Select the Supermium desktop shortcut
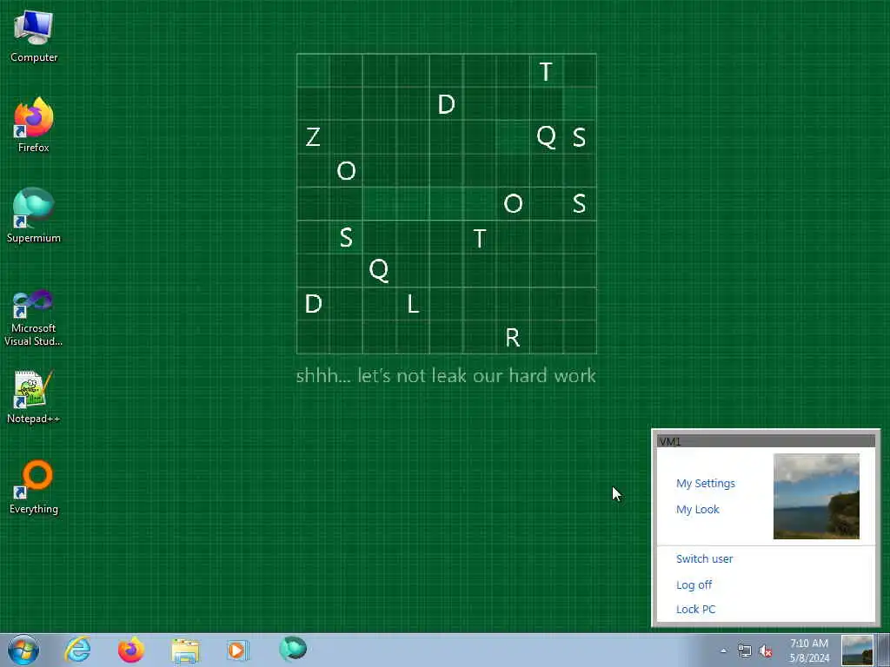The image size is (890, 667). click(34, 216)
